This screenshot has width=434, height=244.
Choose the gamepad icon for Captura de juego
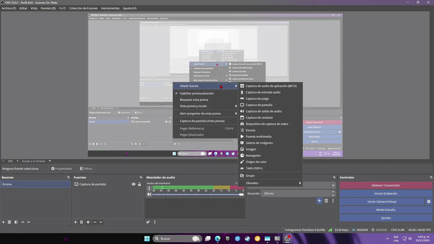tap(242, 99)
